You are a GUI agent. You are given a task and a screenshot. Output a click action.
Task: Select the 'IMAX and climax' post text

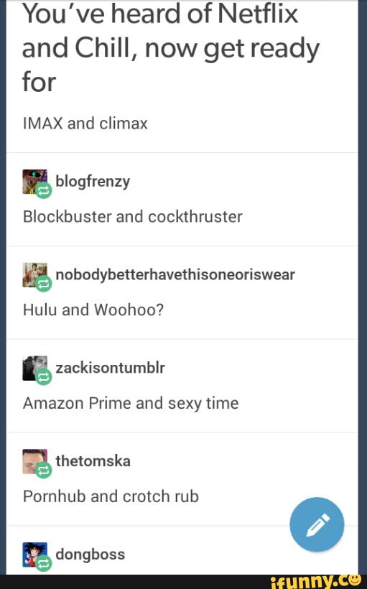pos(85,124)
